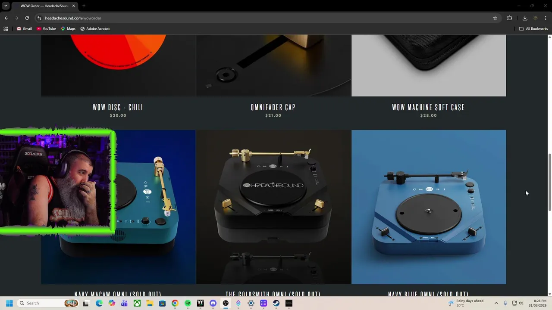Open the browser Extensions puzzle icon
Screen dimensions: 552x310
click(510, 18)
